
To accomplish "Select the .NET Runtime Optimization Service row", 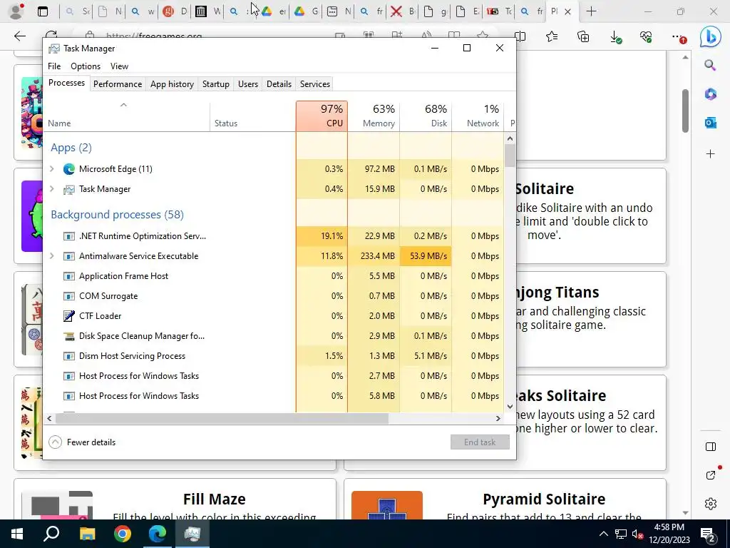I will [x=273, y=235].
